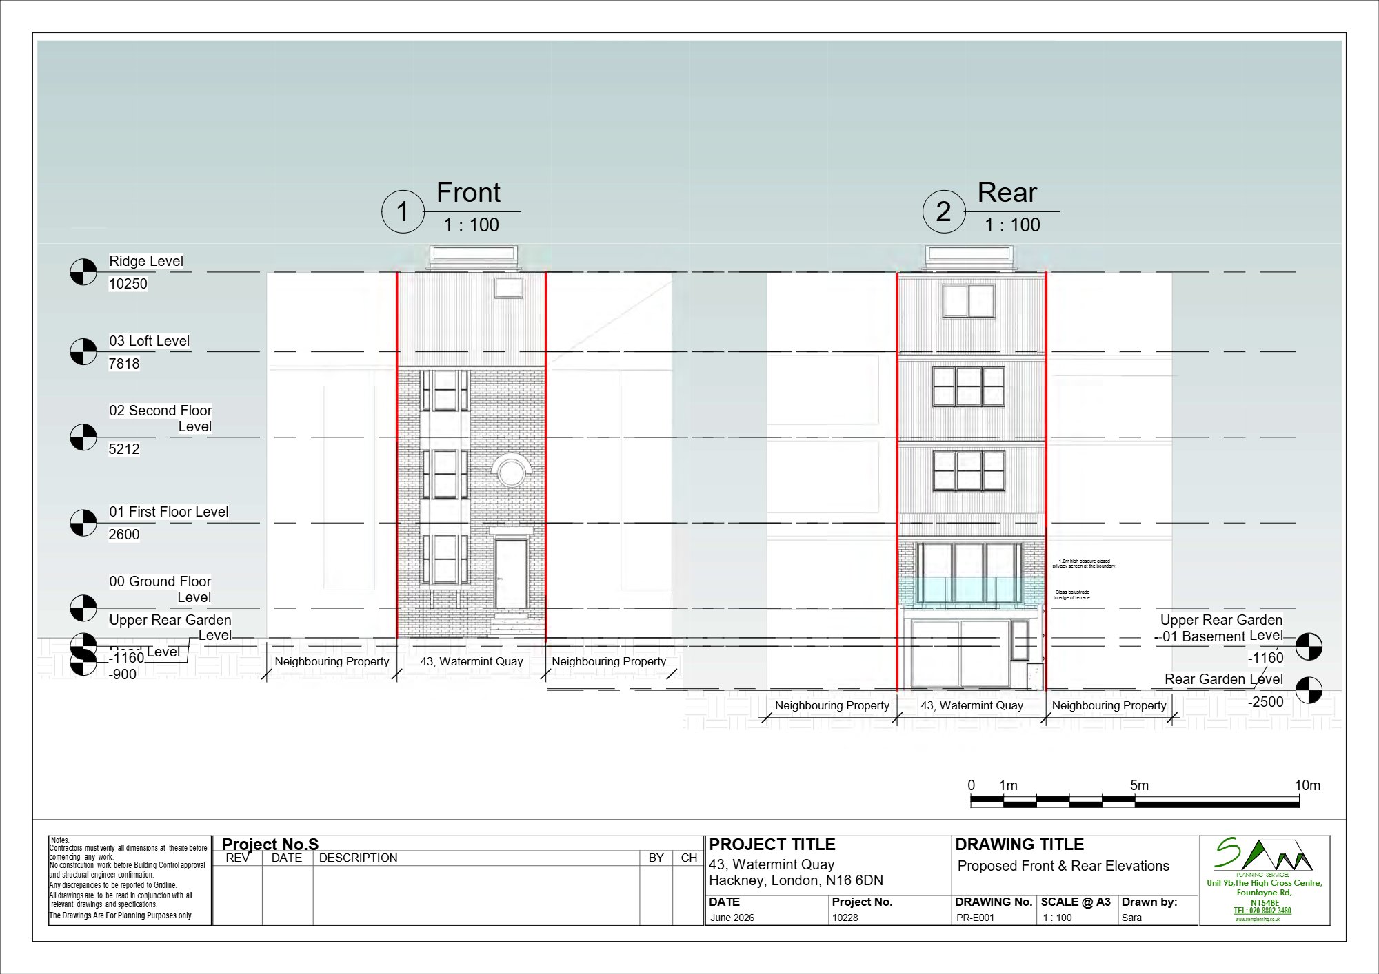Click the '5m' scale bar label

pos(1139,785)
